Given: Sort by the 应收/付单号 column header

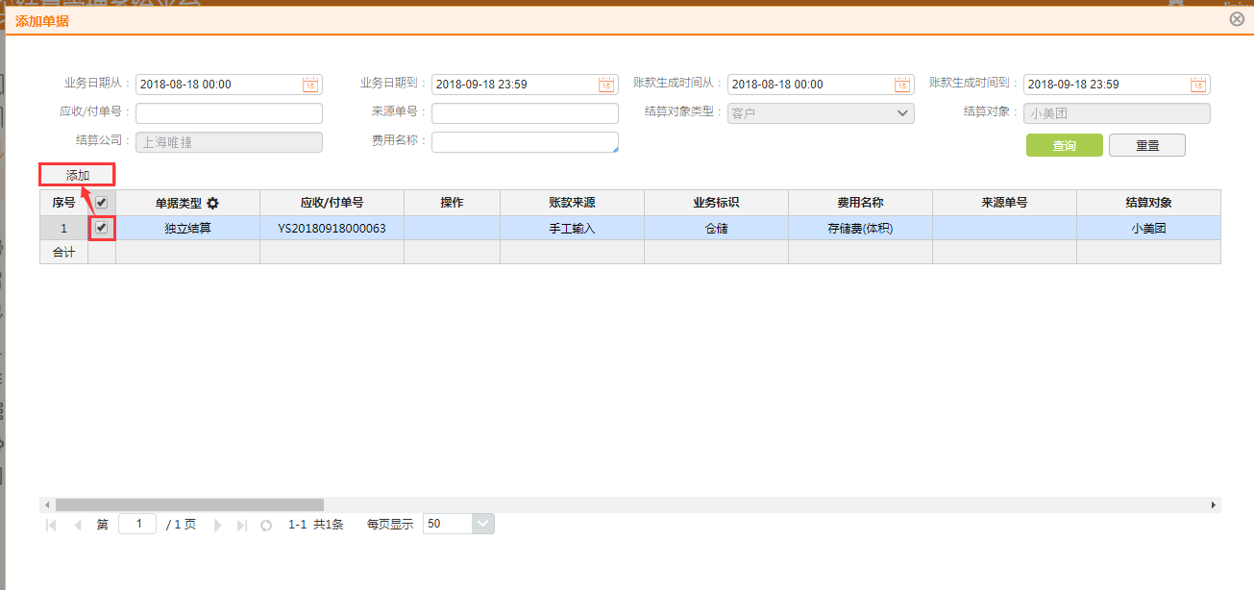Looking at the screenshot, I should [332, 203].
